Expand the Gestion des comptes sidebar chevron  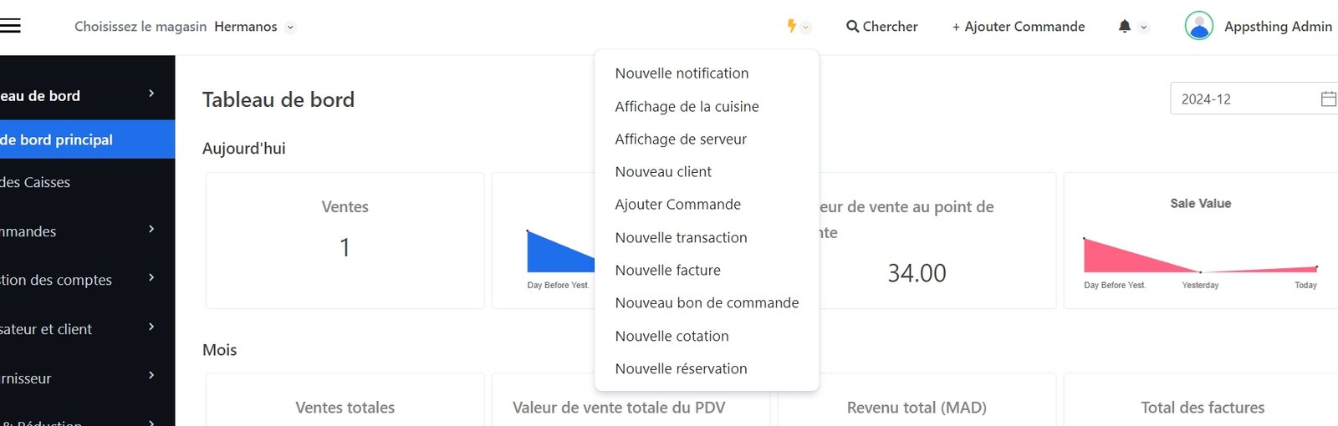[151, 277]
